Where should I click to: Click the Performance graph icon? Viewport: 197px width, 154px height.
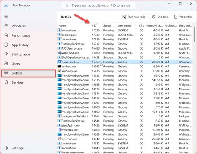pos(6,35)
